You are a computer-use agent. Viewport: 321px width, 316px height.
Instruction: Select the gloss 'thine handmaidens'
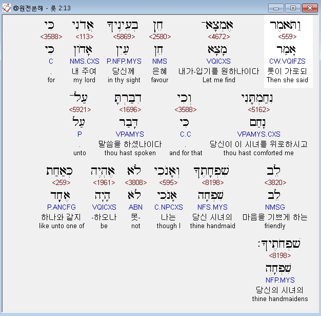(280, 299)
